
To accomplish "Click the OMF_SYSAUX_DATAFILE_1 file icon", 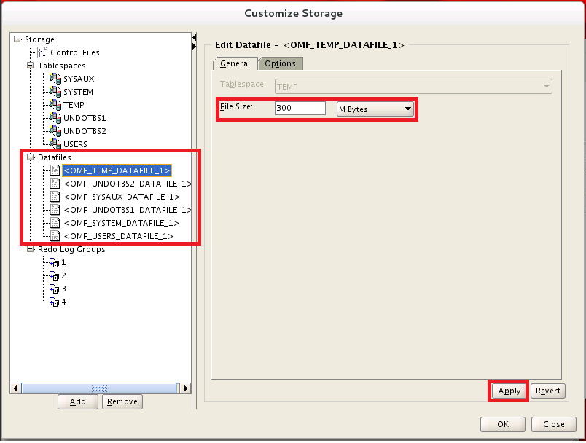I will pos(55,197).
